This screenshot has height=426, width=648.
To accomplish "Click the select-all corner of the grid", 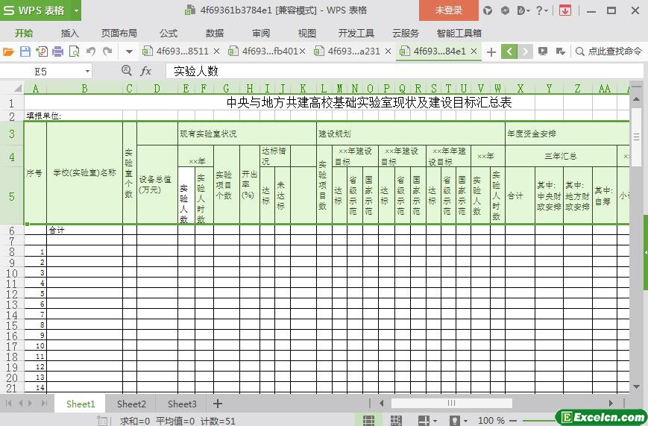I will point(17,88).
